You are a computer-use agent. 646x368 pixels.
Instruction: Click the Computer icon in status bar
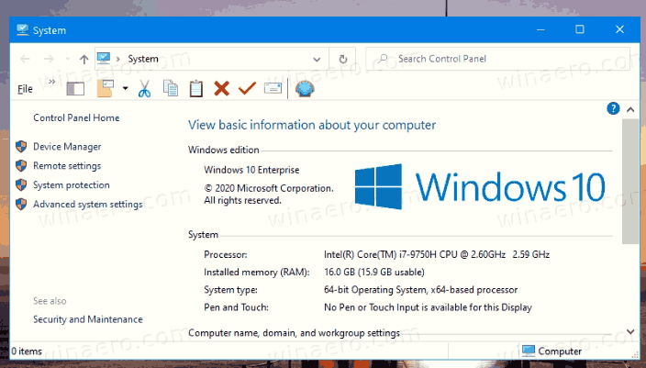[529, 351]
